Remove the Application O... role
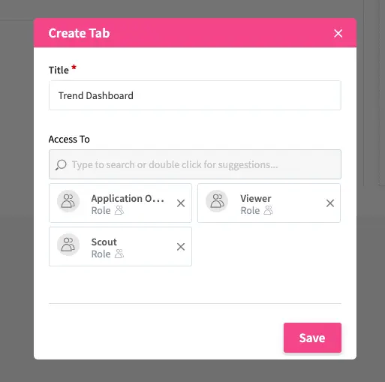Image resolution: width=385 pixels, height=382 pixels. [181, 203]
